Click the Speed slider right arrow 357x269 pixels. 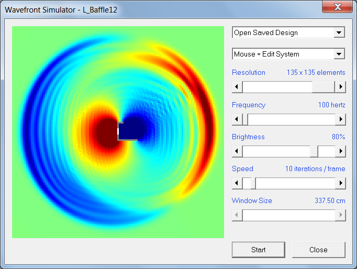[x=340, y=183]
